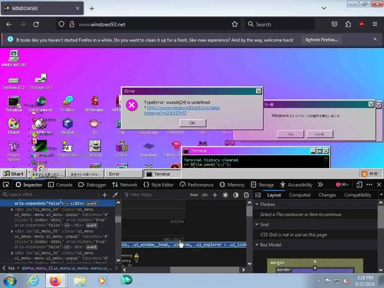This screenshot has height=288, width=384.
Task: Expand the ui_menu_36 div node
Action: point(12,253)
